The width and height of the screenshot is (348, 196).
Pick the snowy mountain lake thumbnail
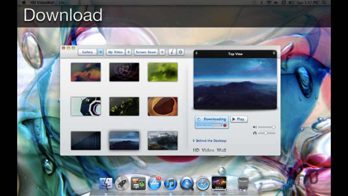tap(163, 140)
